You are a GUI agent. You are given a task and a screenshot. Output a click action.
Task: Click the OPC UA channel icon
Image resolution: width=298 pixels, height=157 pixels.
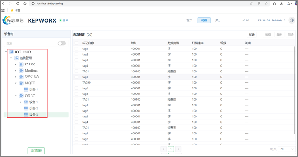tap(21, 77)
